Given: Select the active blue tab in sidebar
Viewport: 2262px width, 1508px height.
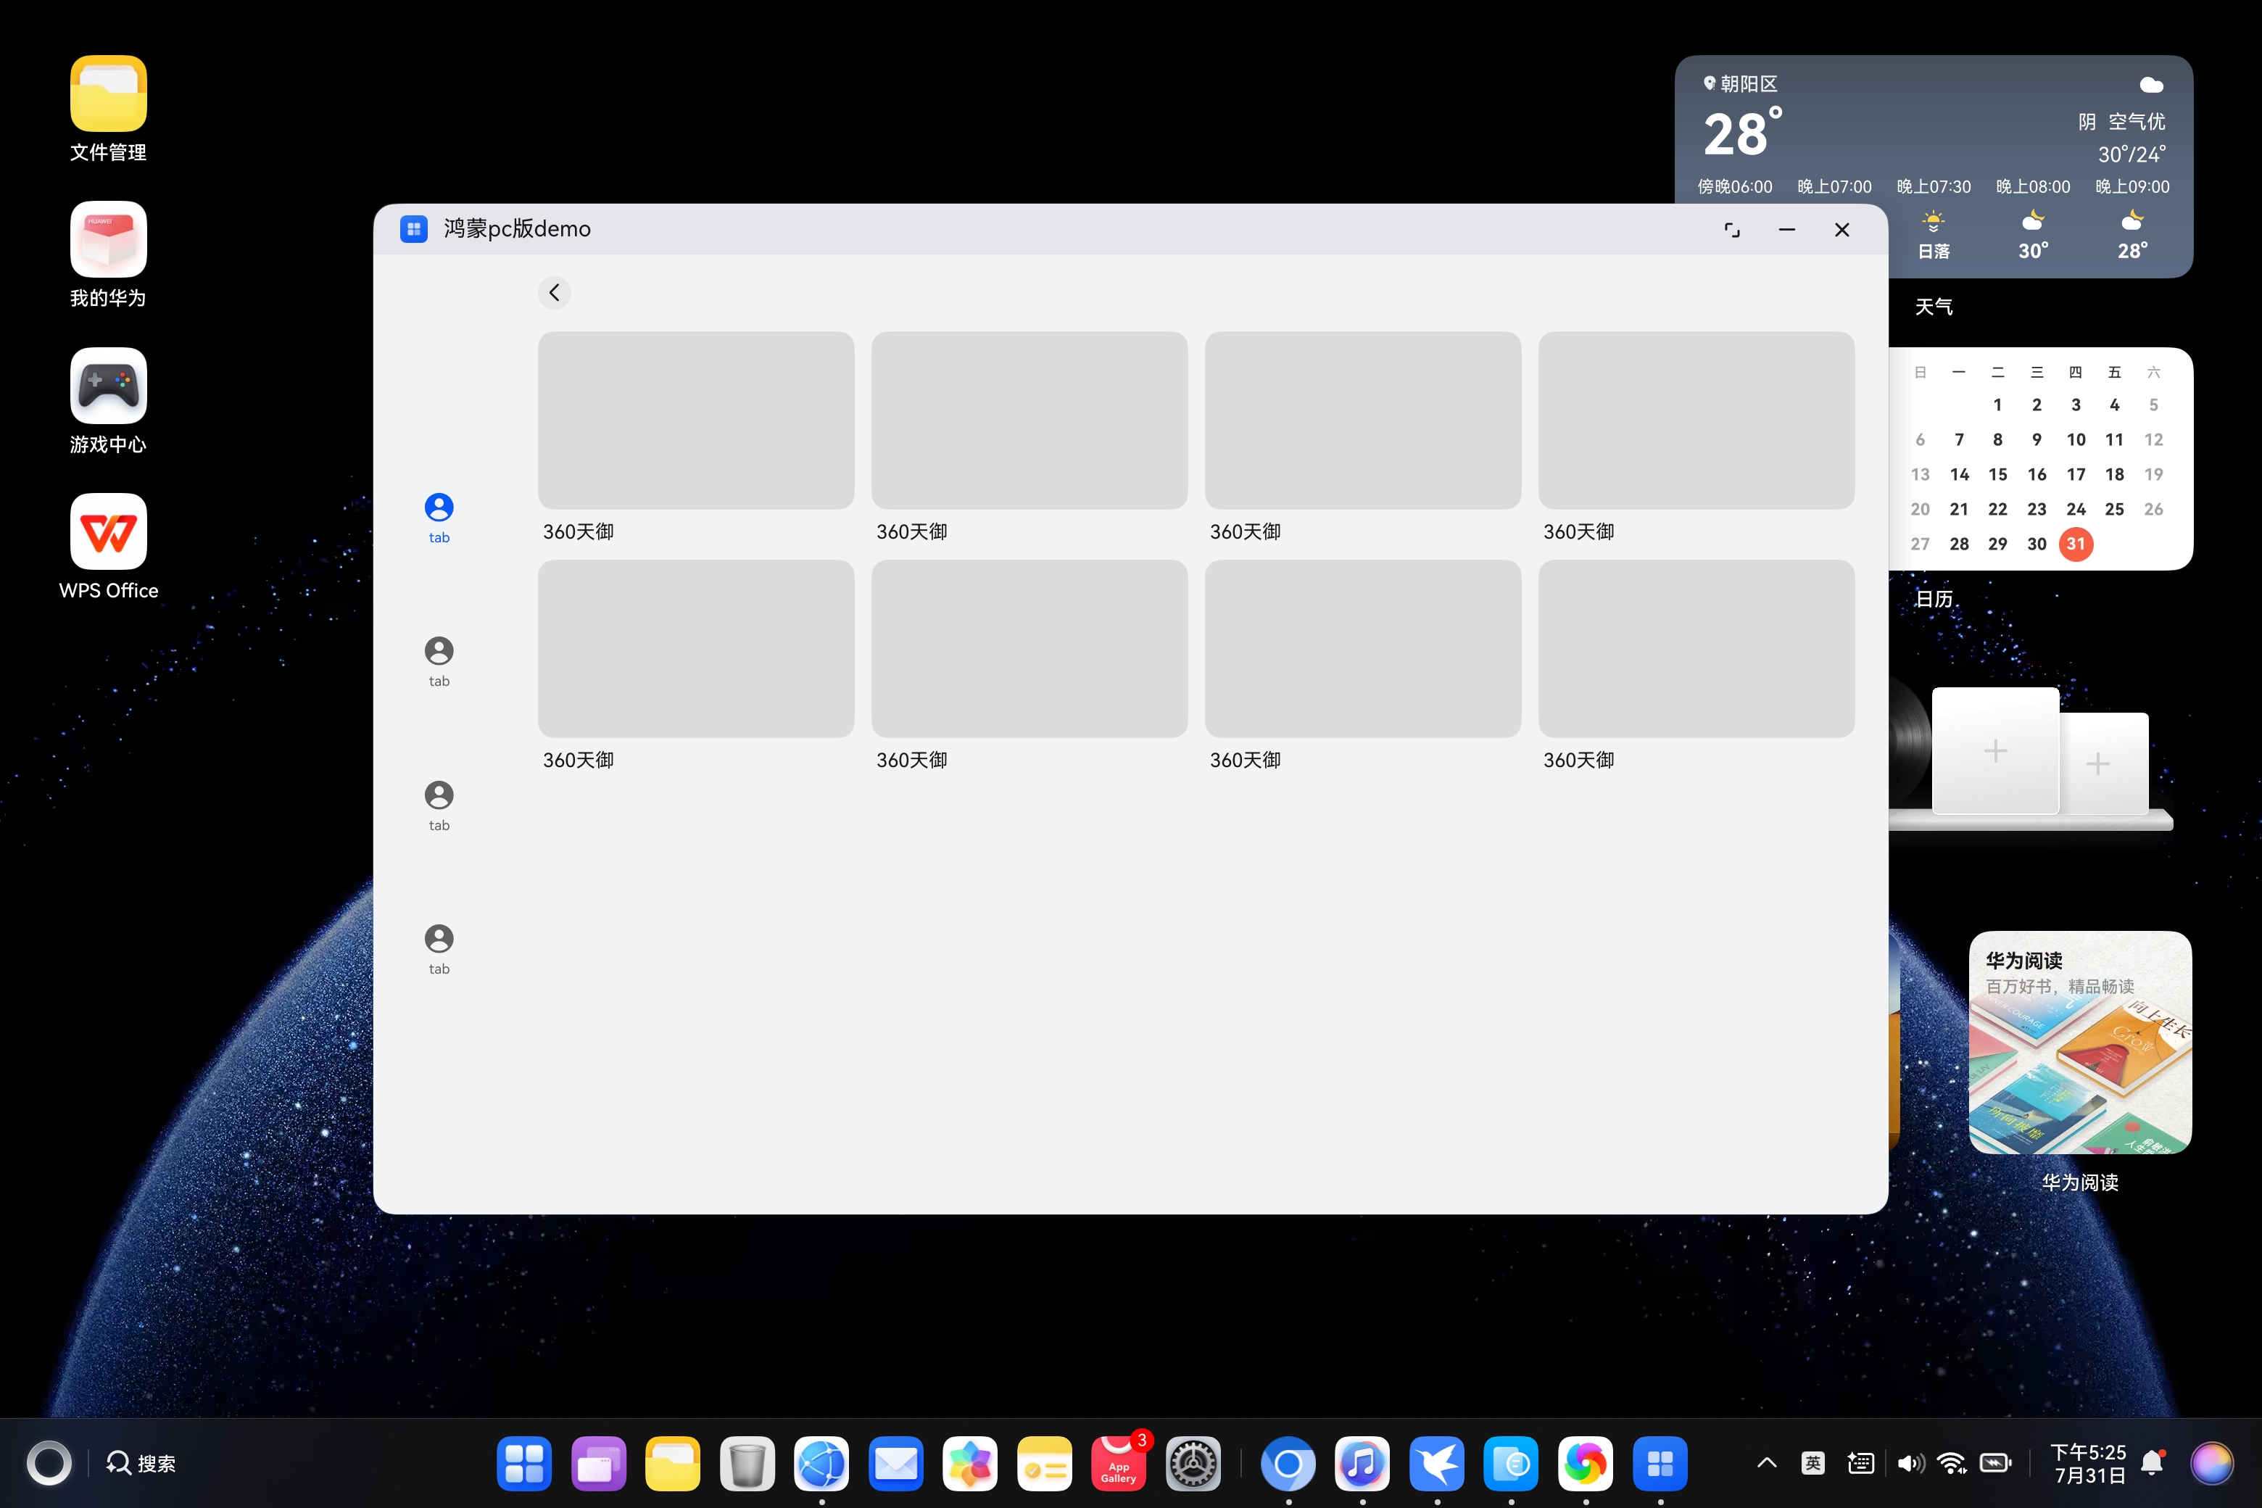Looking at the screenshot, I should click(x=439, y=518).
